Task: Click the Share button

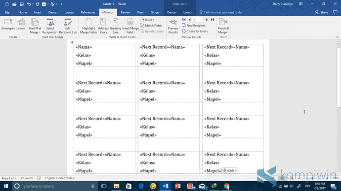Action: 321,12
